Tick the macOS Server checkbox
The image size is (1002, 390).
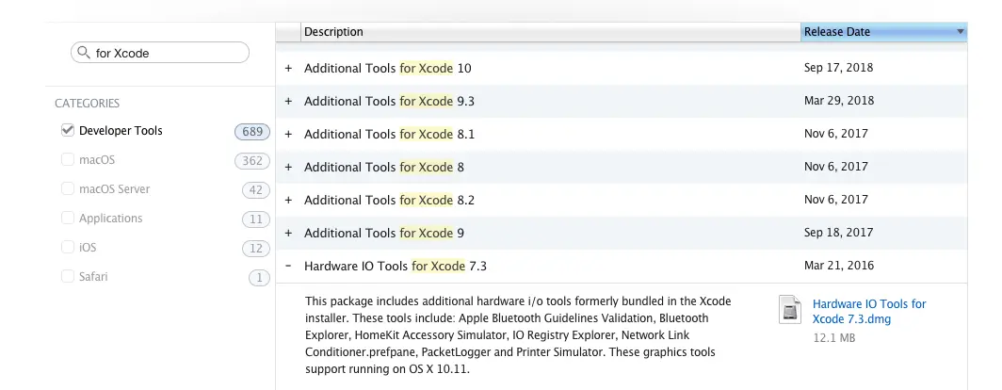67,189
